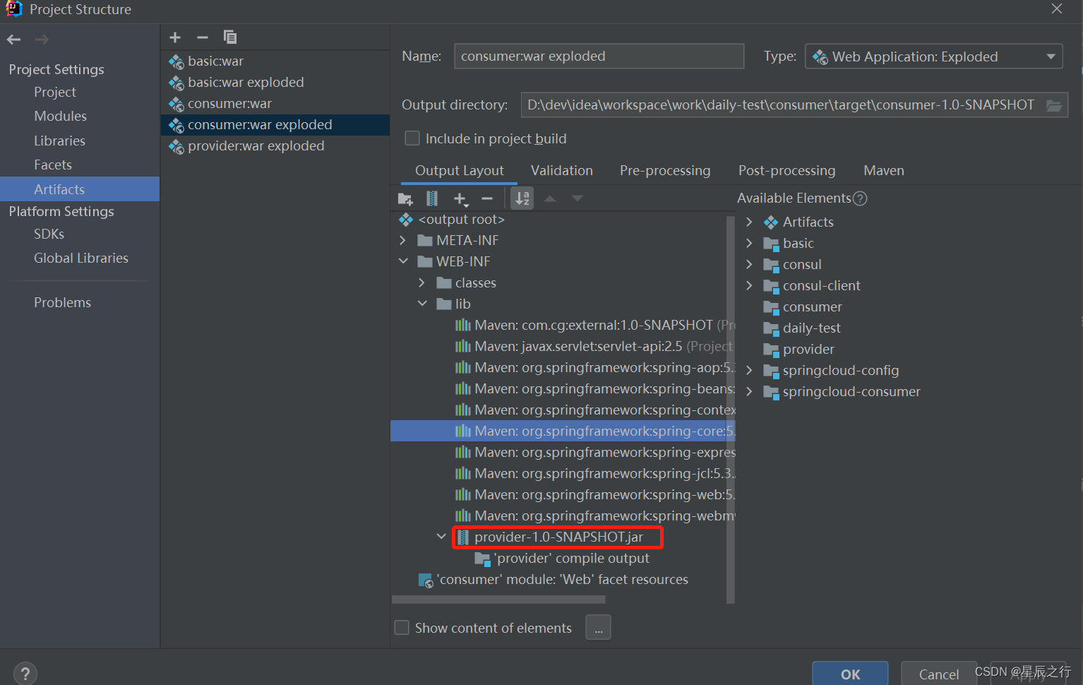Toggle Include in project build checkbox
The height and width of the screenshot is (685, 1083).
pos(412,138)
